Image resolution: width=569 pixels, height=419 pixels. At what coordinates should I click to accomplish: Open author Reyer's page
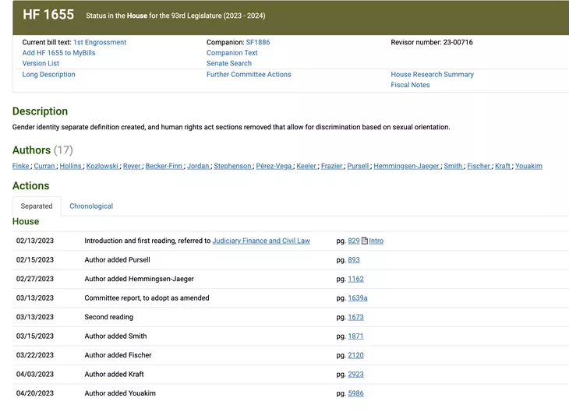click(132, 166)
